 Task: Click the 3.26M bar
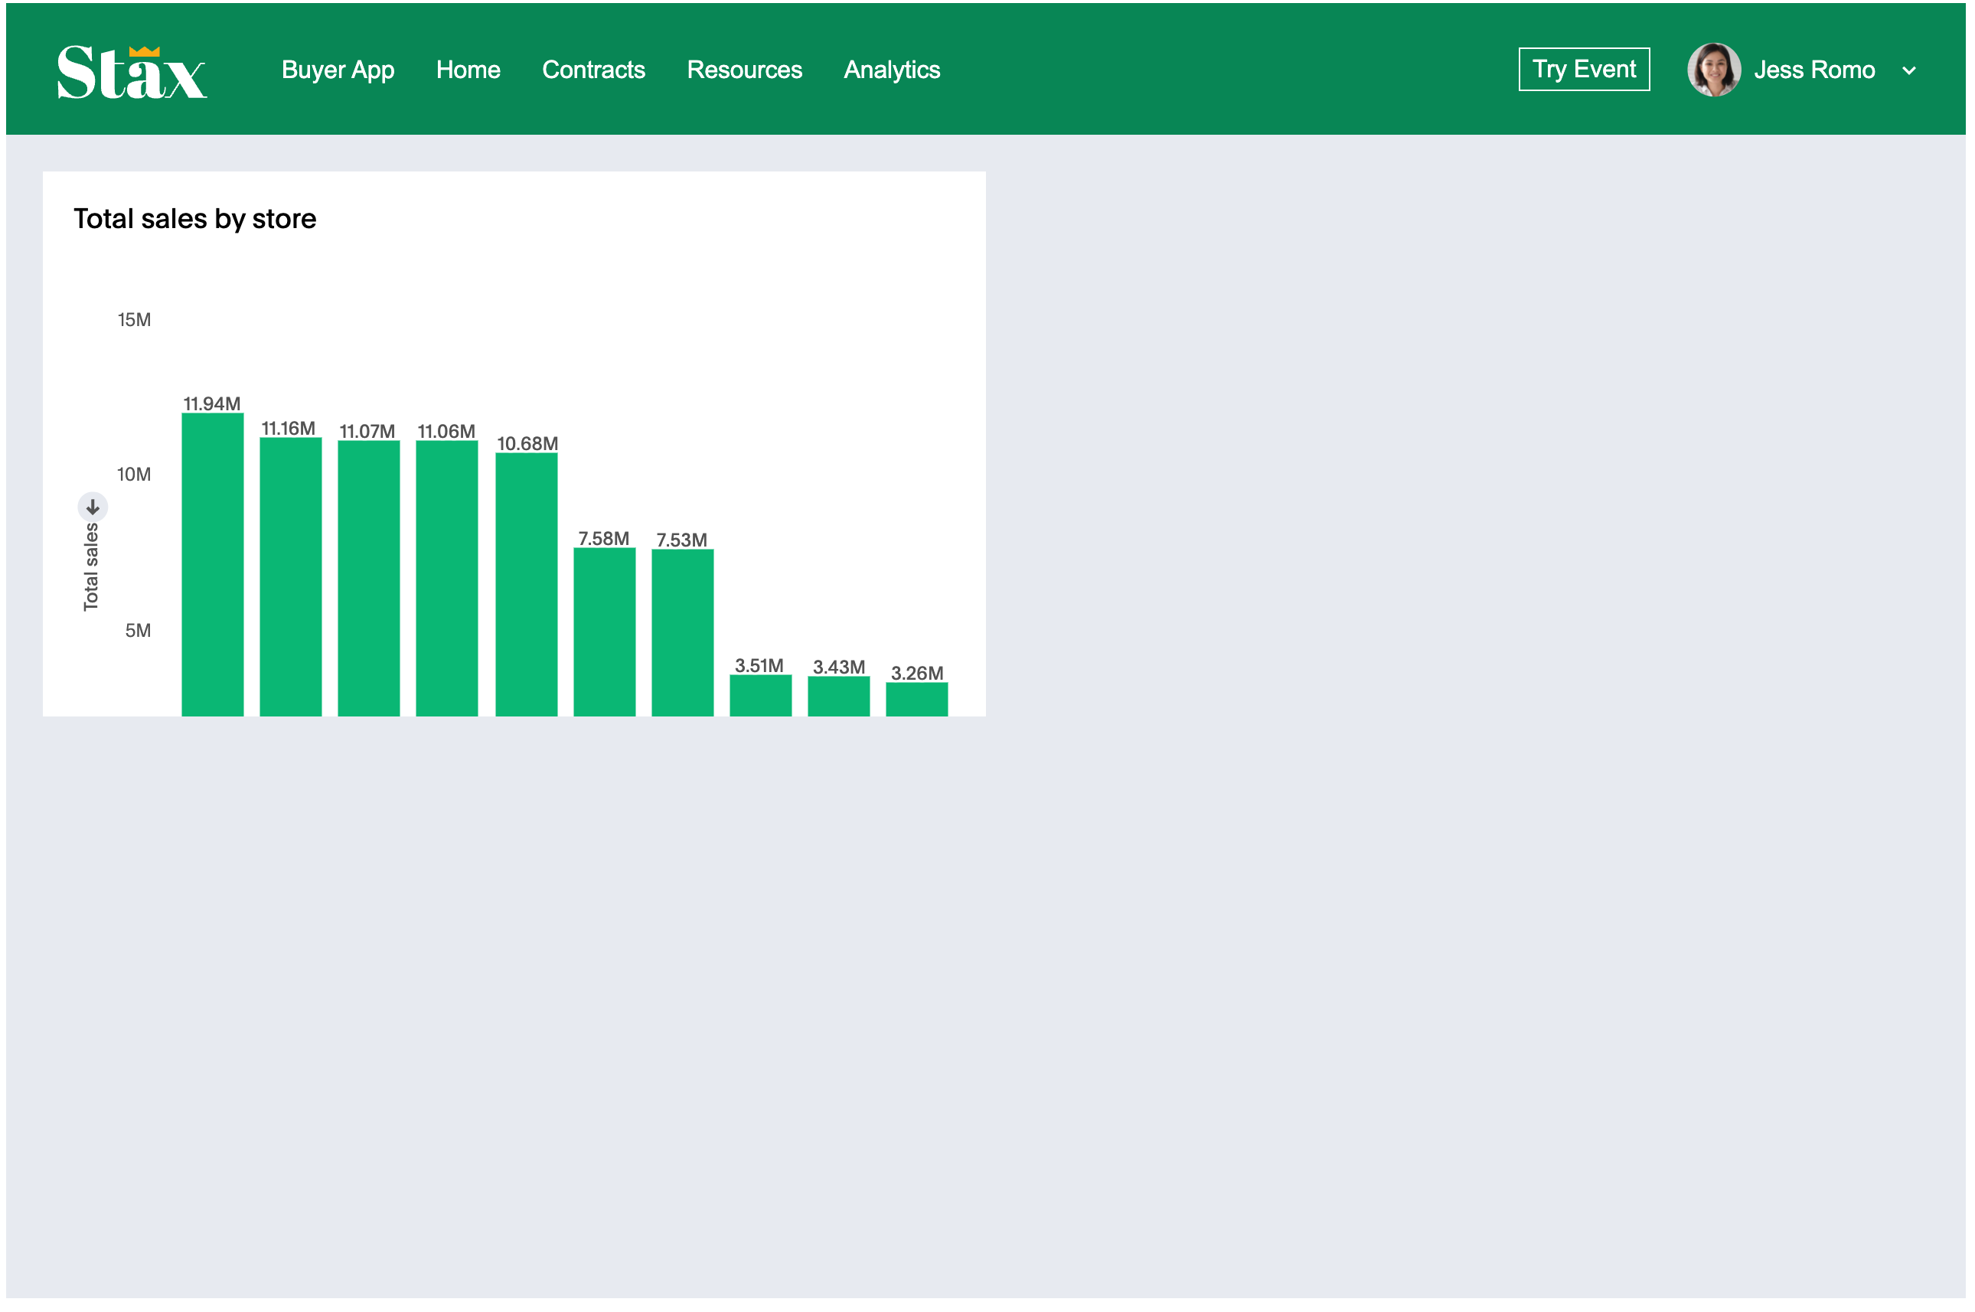916,700
